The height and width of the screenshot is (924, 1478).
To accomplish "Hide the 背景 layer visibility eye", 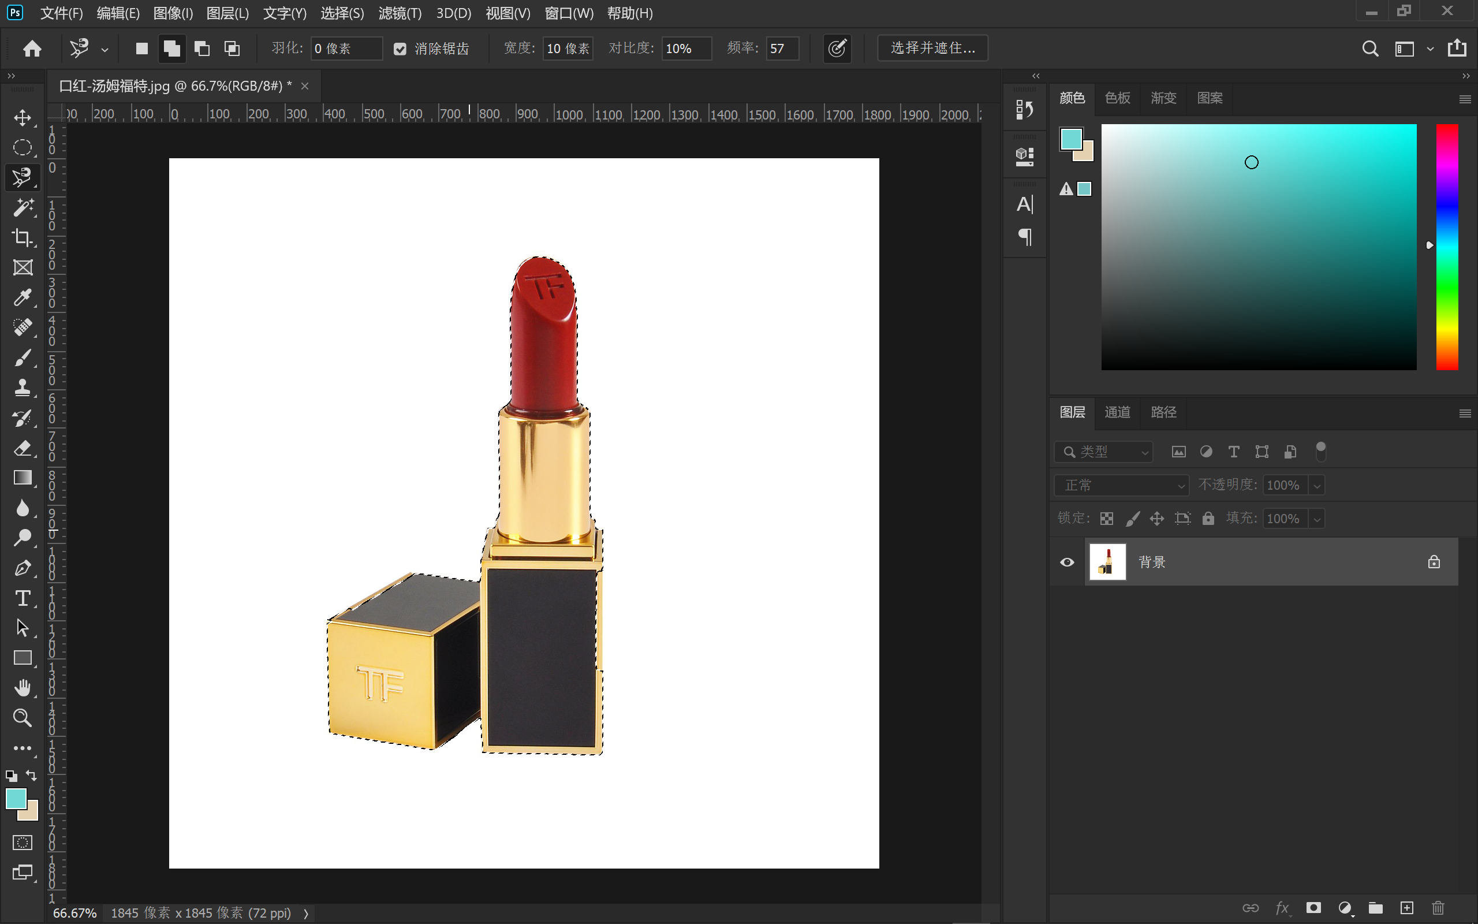I will click(x=1067, y=562).
